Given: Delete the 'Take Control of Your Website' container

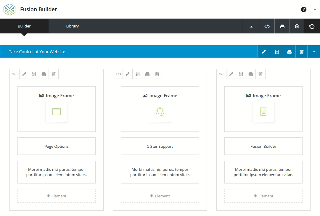Looking at the screenshot, I should 302,52.
